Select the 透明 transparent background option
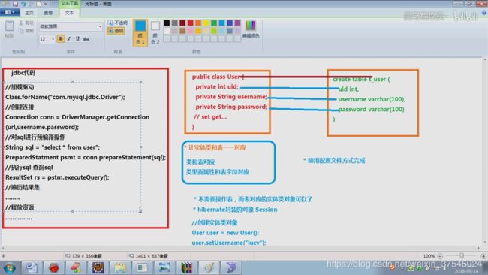Image resolution: width=488 pixels, height=275 pixels. coord(116,31)
